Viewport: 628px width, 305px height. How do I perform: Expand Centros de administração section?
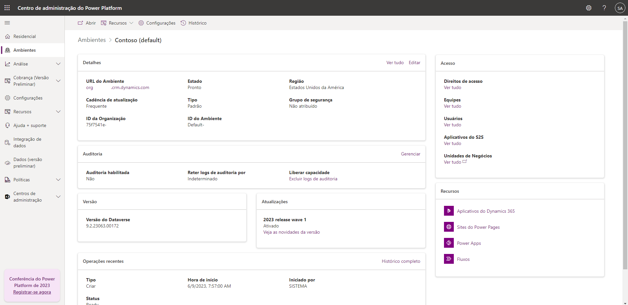[x=58, y=197]
